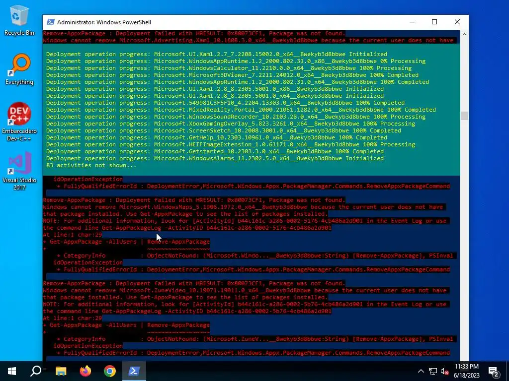Click the WindowsMaps cannot remove error line
Viewport: 509px width, 381px height.
coord(243,207)
